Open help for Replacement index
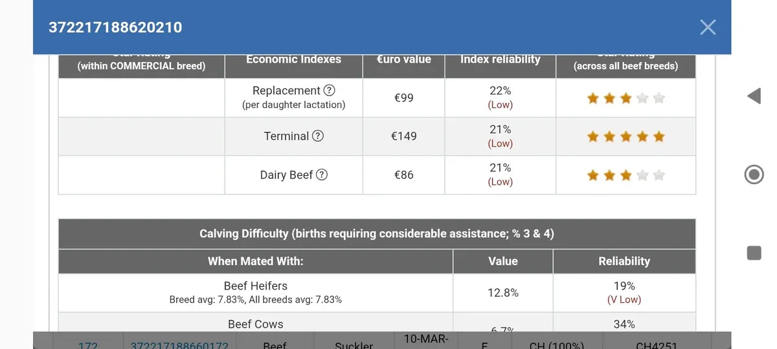Image resolution: width=777 pixels, height=349 pixels. tap(329, 90)
